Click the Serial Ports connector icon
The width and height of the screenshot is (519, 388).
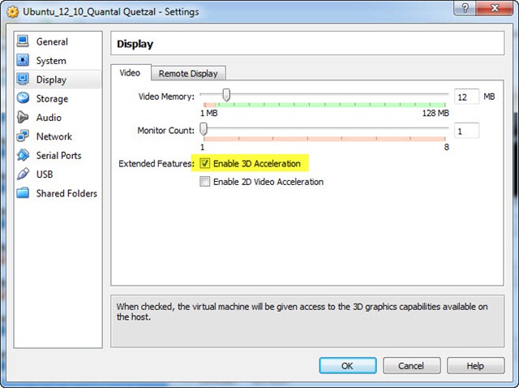click(x=23, y=155)
